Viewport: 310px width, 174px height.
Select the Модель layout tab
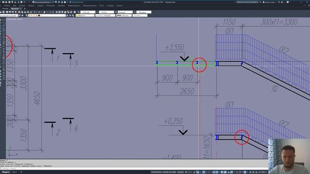tap(5, 172)
